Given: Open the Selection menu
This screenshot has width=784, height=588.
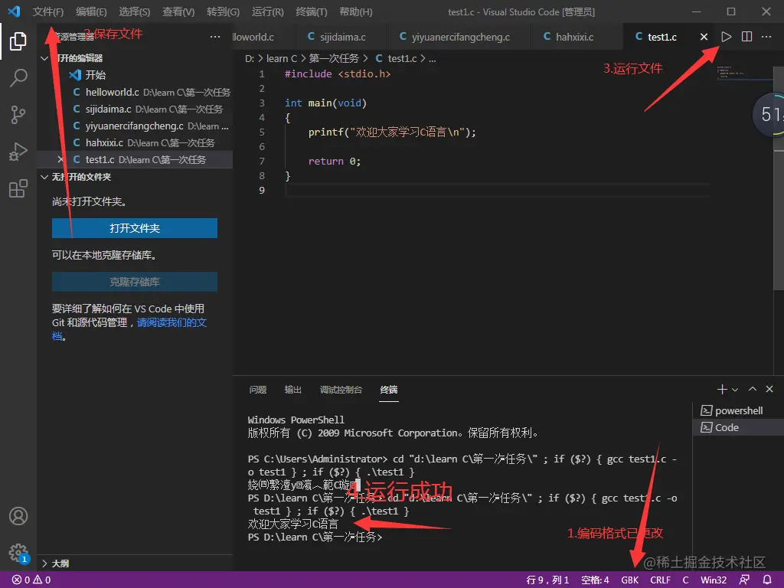Looking at the screenshot, I should [135, 11].
